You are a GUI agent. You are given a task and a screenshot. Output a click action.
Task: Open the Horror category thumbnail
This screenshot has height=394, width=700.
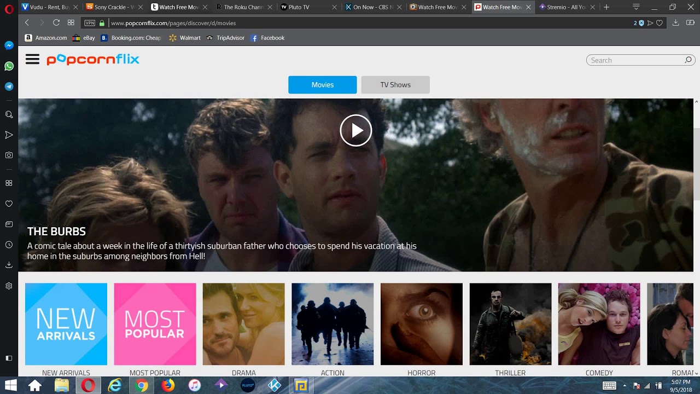422,324
